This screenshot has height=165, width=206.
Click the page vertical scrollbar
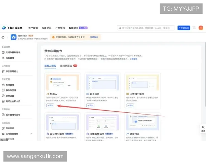click(x=205, y=74)
